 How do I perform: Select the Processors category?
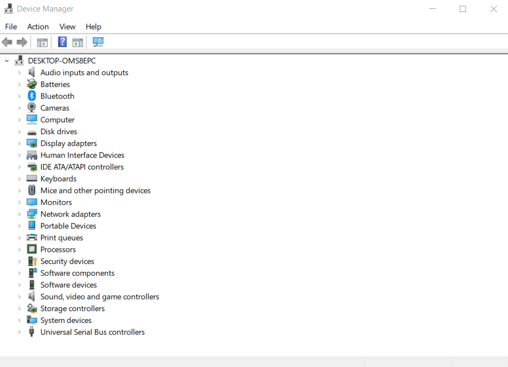[x=58, y=249]
